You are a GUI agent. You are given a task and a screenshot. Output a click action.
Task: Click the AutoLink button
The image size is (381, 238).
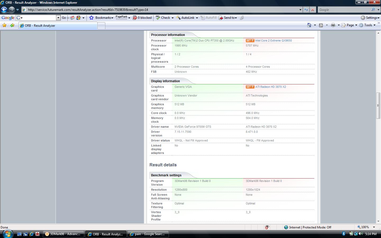tap(185, 18)
